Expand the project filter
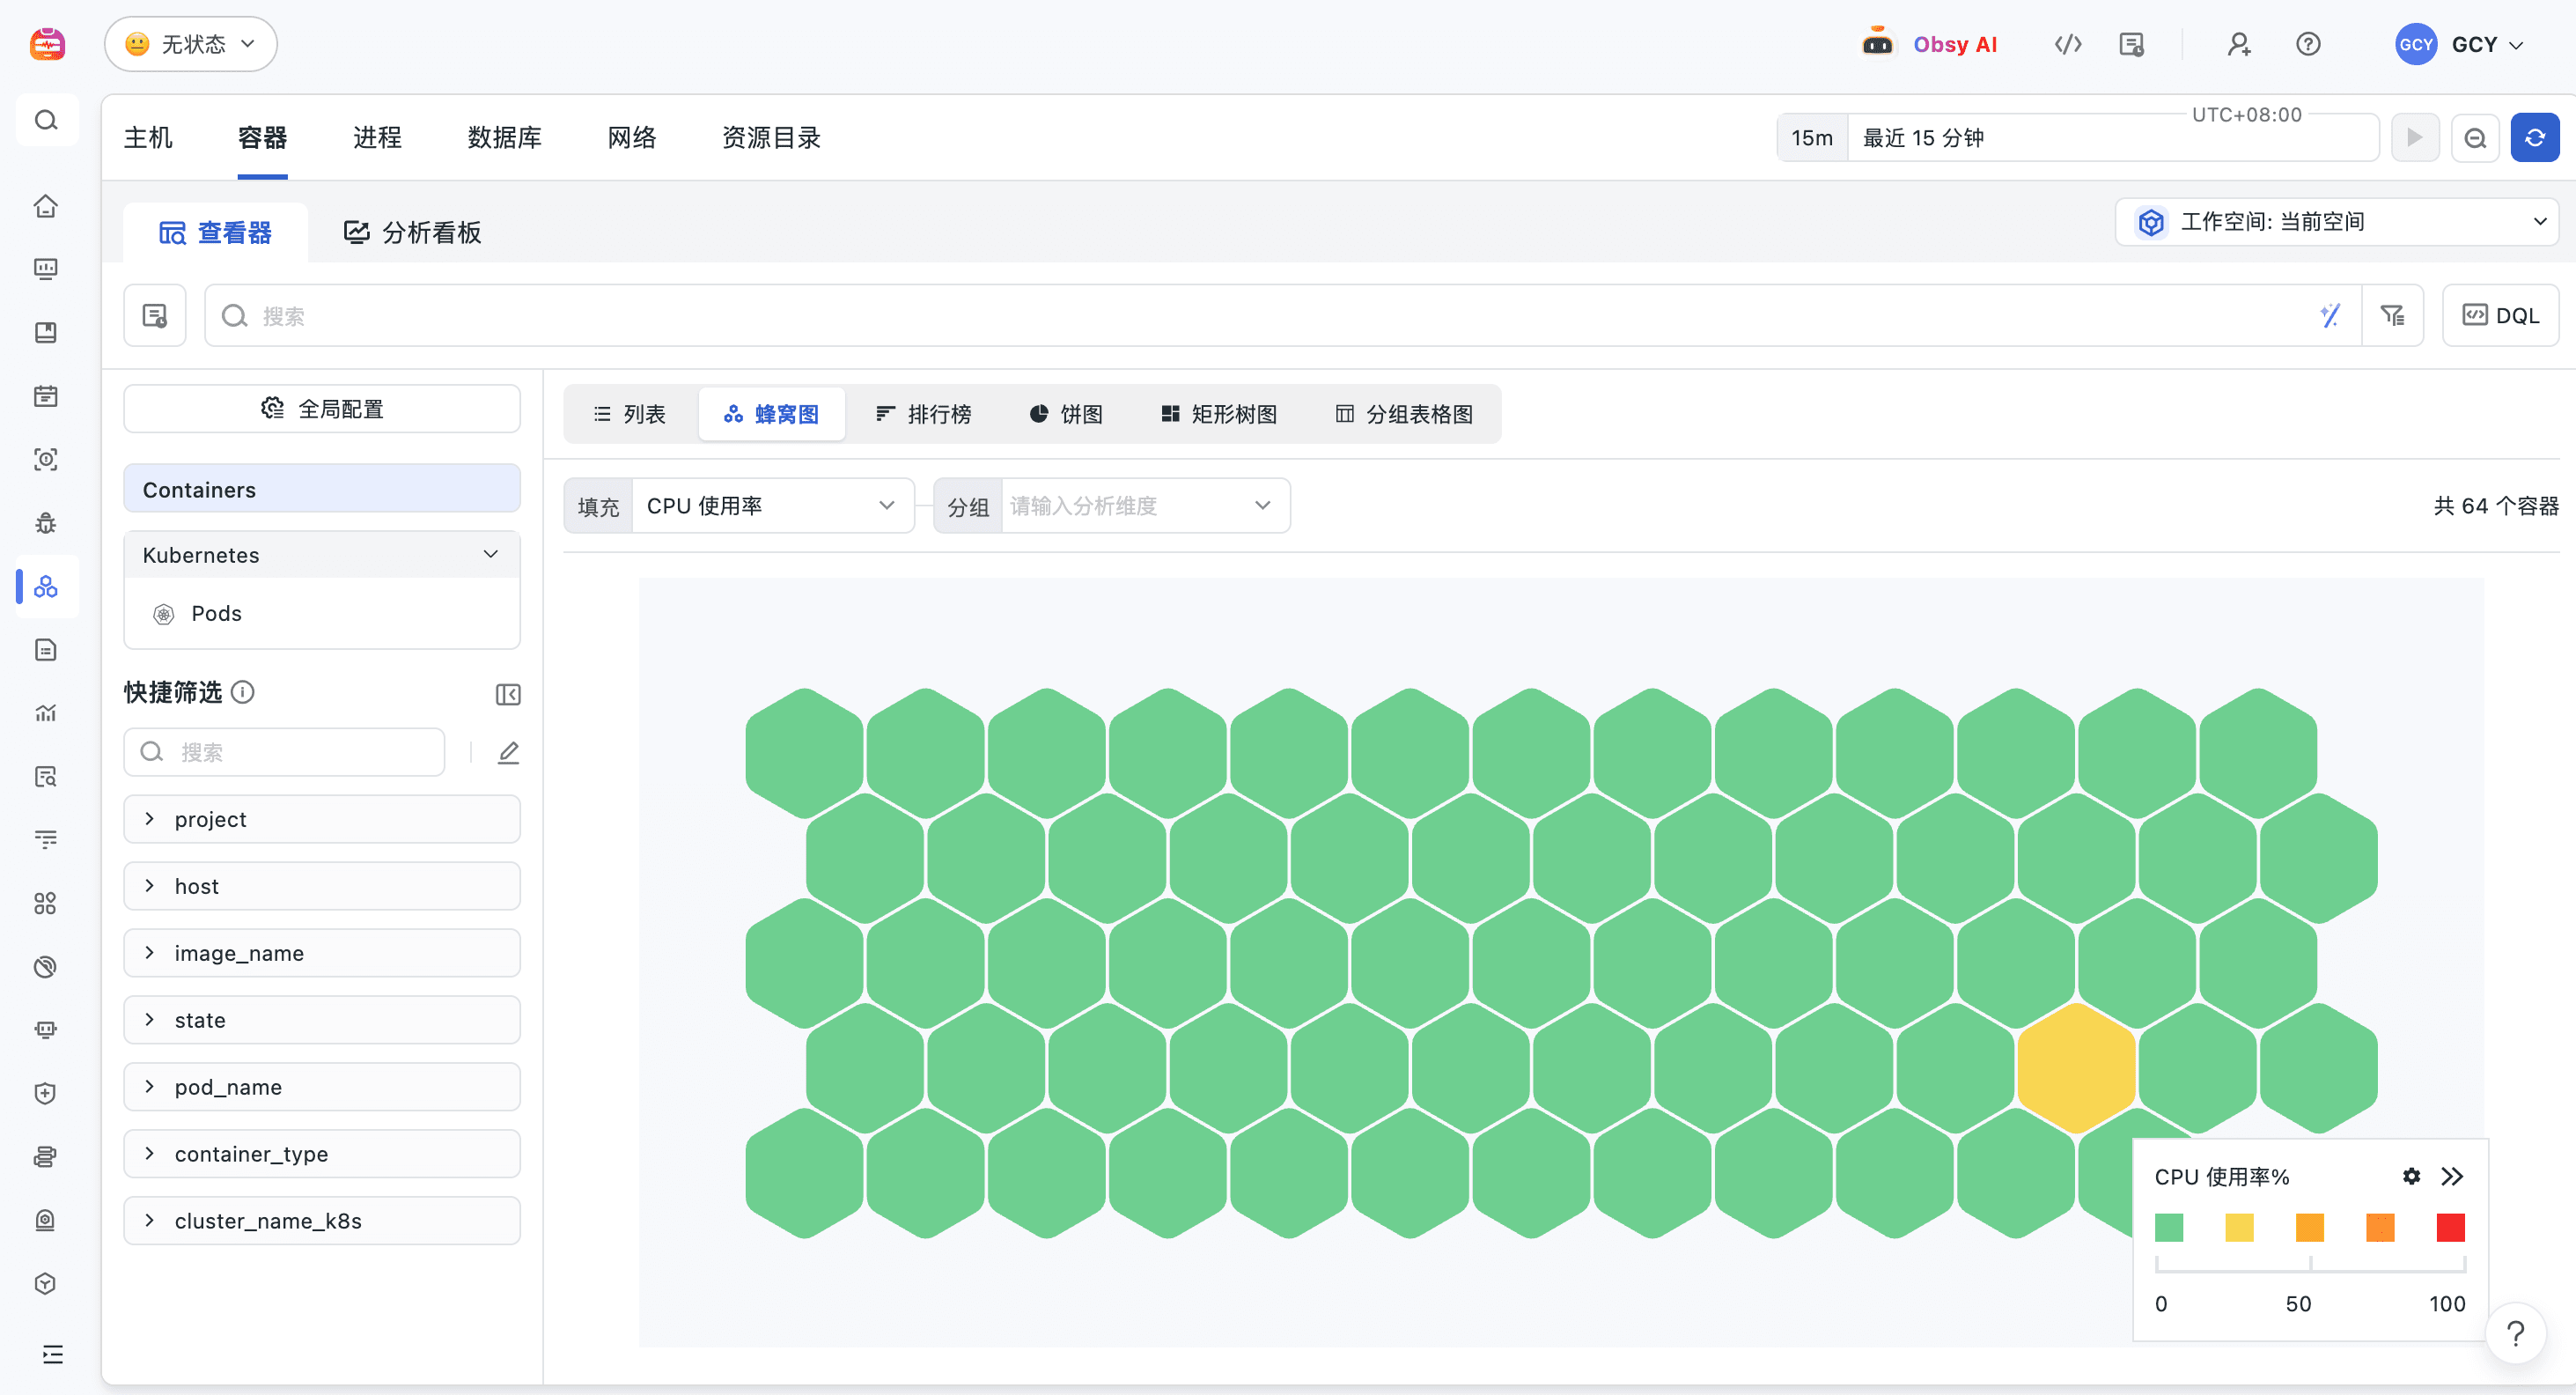Image resolution: width=2576 pixels, height=1395 pixels. pyautogui.click(x=322, y=819)
